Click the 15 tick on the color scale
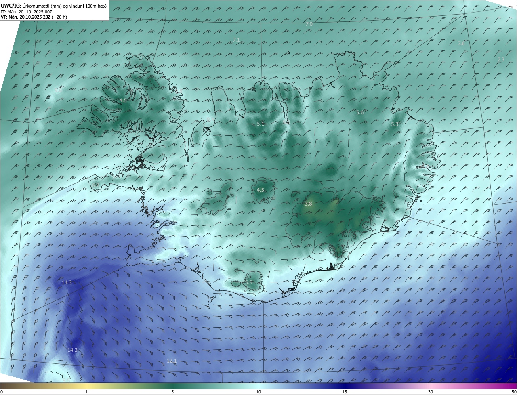Viewport: 517px width, 395px height. (345, 392)
